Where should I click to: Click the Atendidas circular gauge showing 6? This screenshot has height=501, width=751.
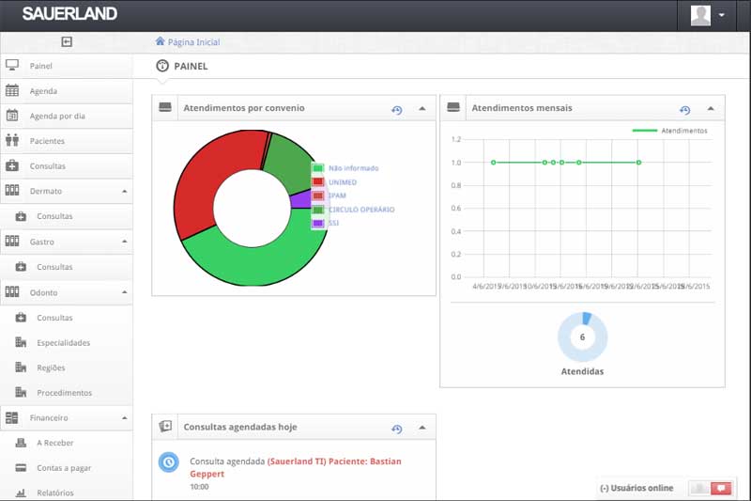[582, 337]
